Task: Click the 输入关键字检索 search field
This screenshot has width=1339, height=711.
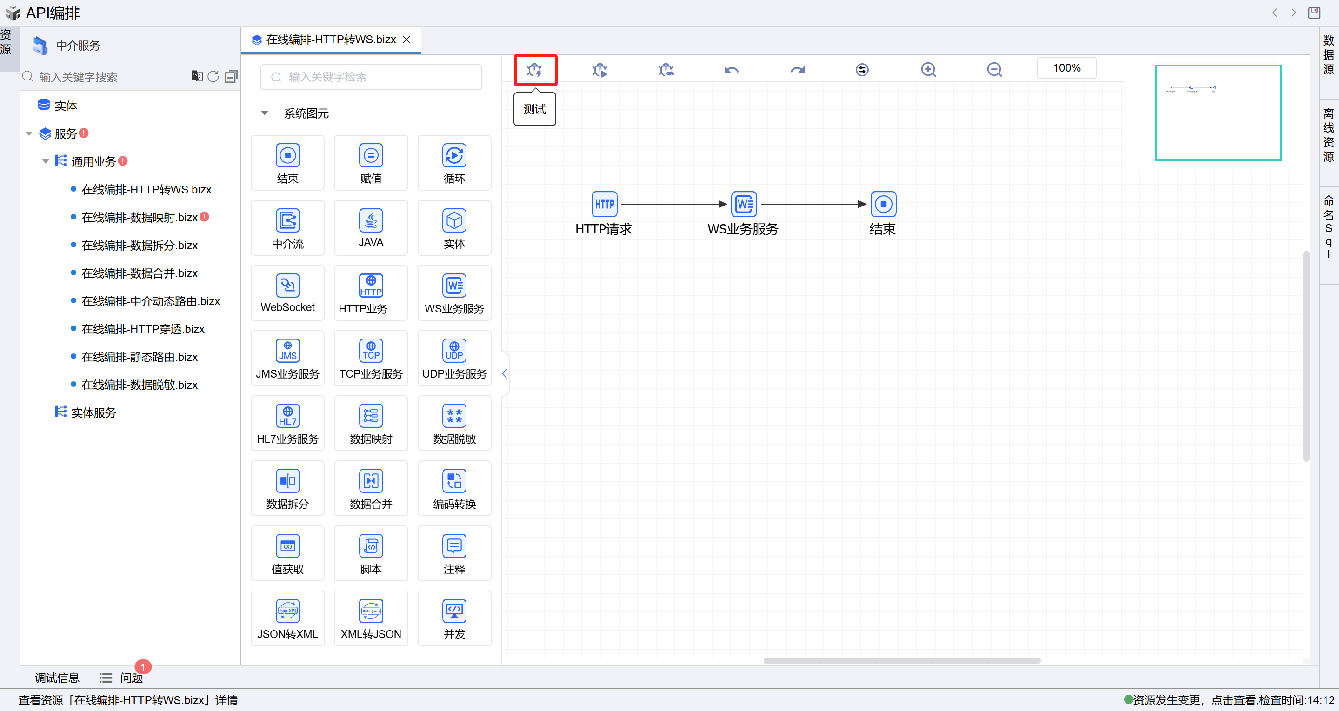Action: pos(371,77)
